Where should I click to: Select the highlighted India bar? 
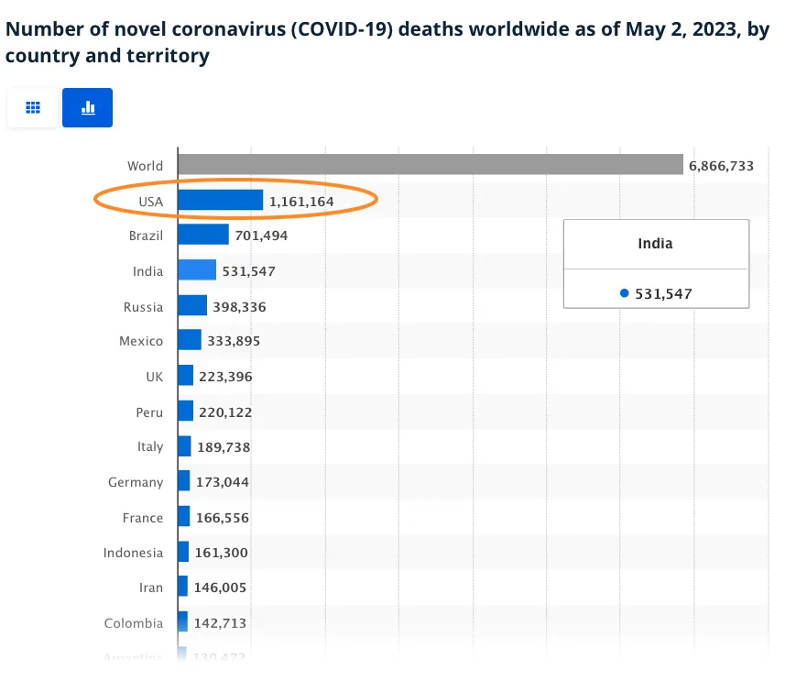pyautogui.click(x=197, y=270)
